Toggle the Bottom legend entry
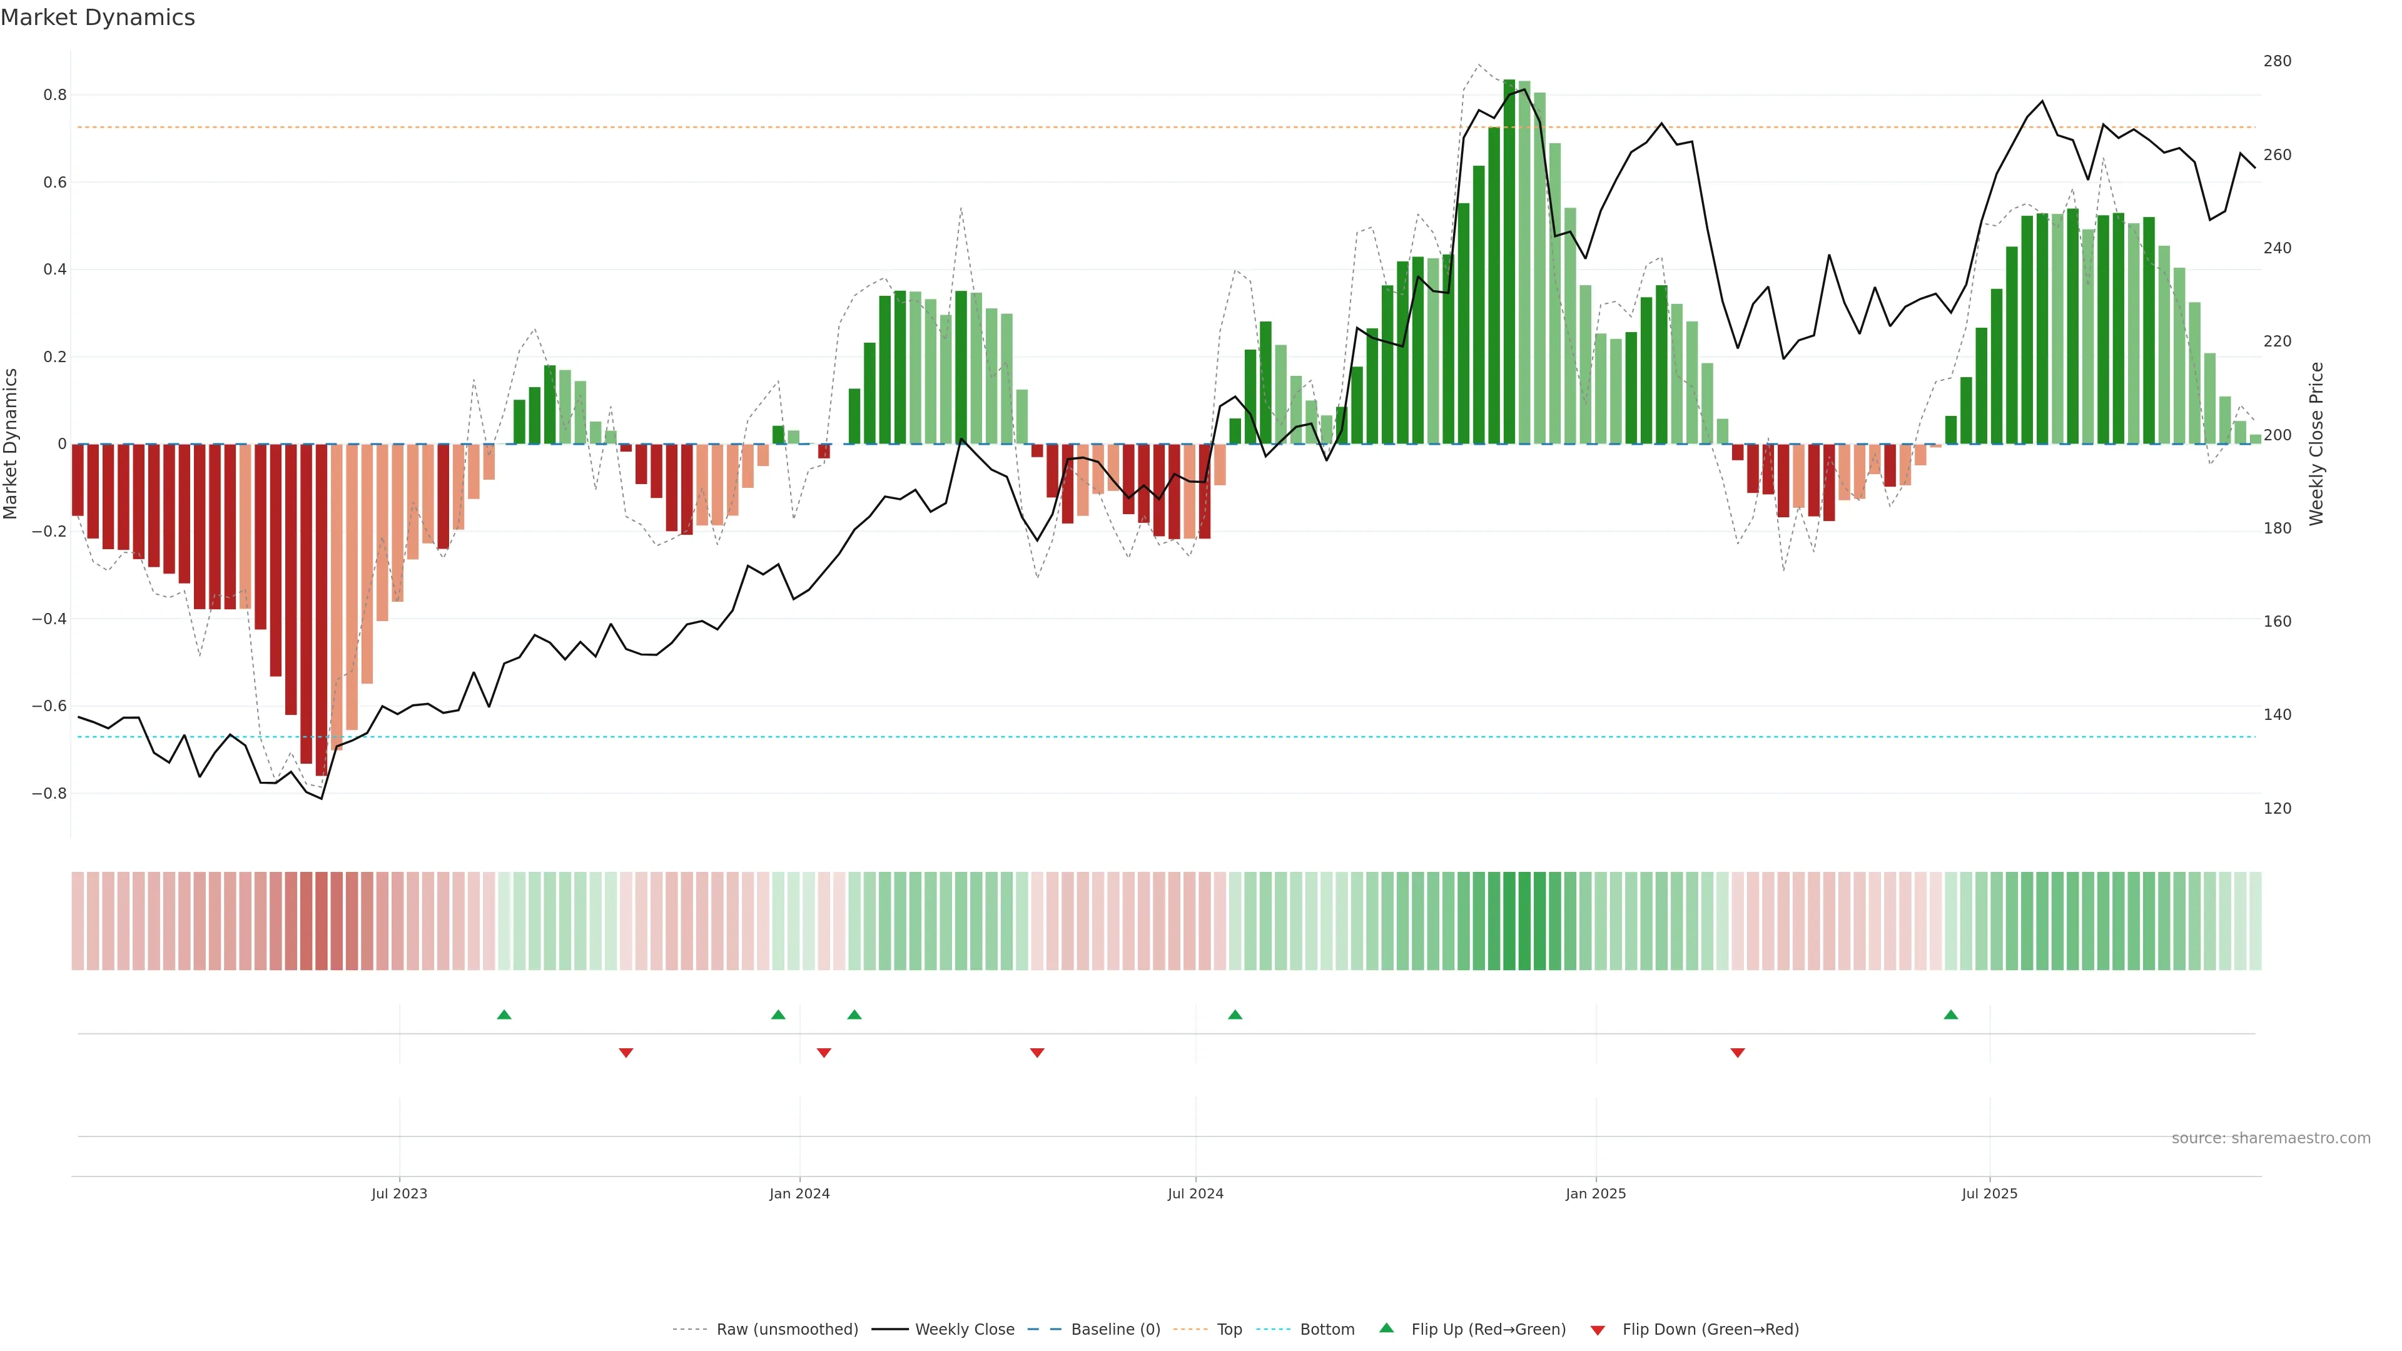Viewport: 2402px width, 1351px height. point(1327,1330)
